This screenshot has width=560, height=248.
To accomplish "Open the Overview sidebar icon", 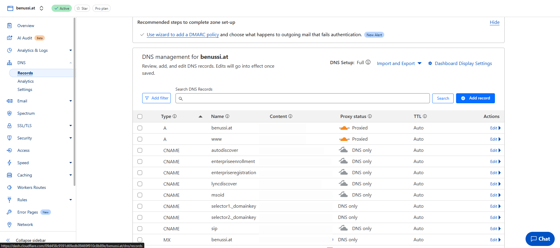I will pos(9,26).
